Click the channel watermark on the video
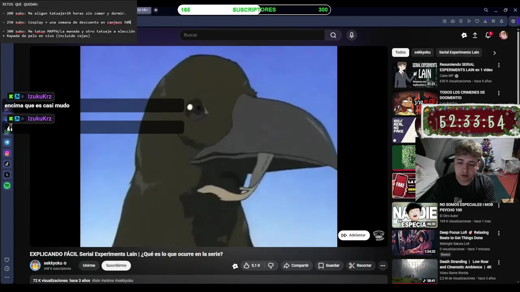Image resolution: width=520 pixels, height=292 pixels. (x=379, y=235)
